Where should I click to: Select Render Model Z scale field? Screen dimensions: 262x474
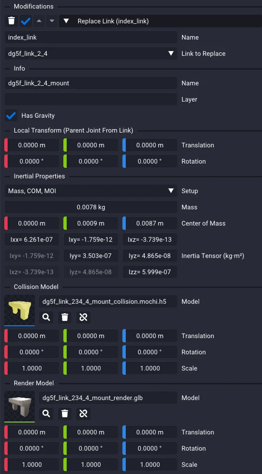click(150, 464)
